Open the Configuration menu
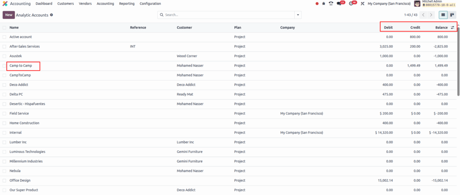This screenshot has height=195, width=460. click(150, 4)
